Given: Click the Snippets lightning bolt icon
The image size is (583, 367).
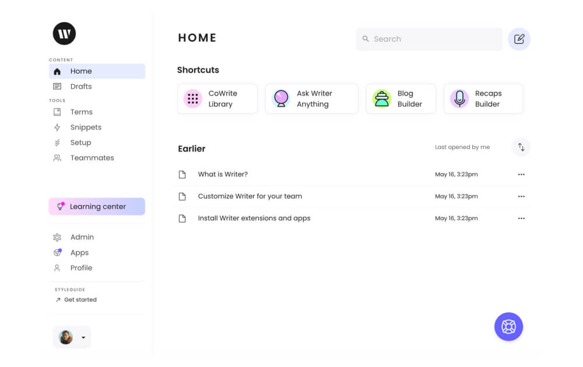Looking at the screenshot, I should [x=57, y=128].
